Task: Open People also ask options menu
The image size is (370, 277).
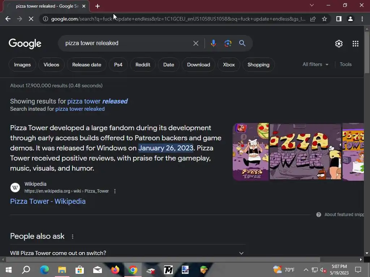Action: pos(72,237)
